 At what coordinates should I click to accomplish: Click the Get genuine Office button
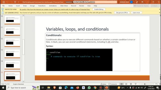(x=122, y=13)
